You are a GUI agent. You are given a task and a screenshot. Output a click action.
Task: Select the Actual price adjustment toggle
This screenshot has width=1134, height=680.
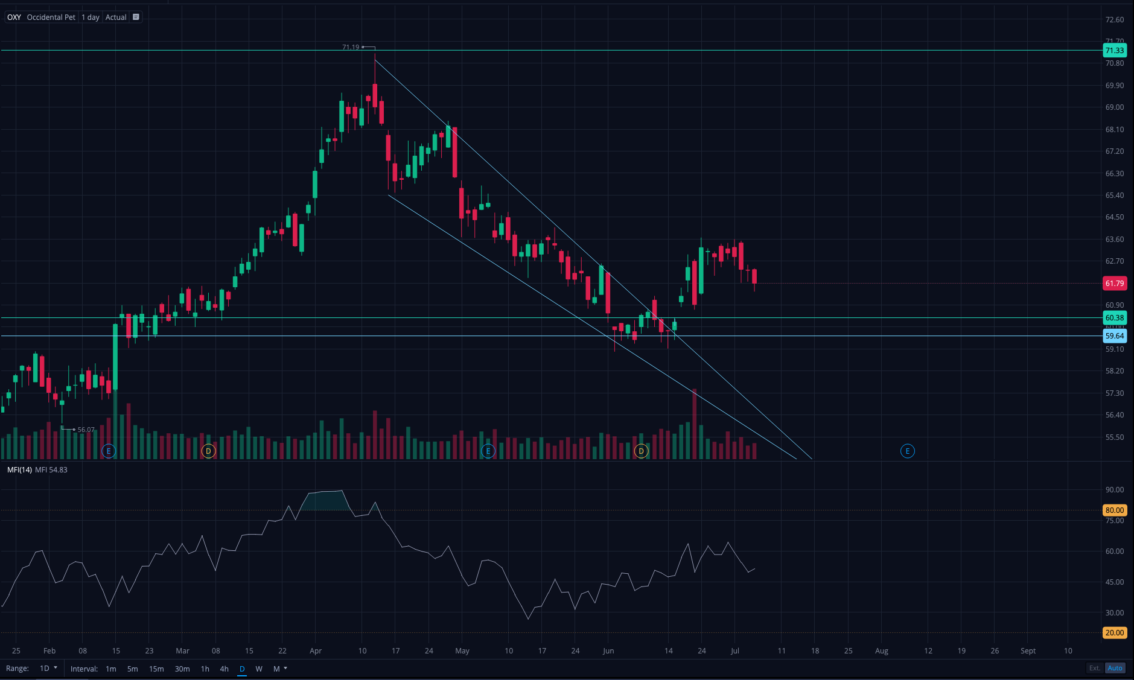point(116,17)
